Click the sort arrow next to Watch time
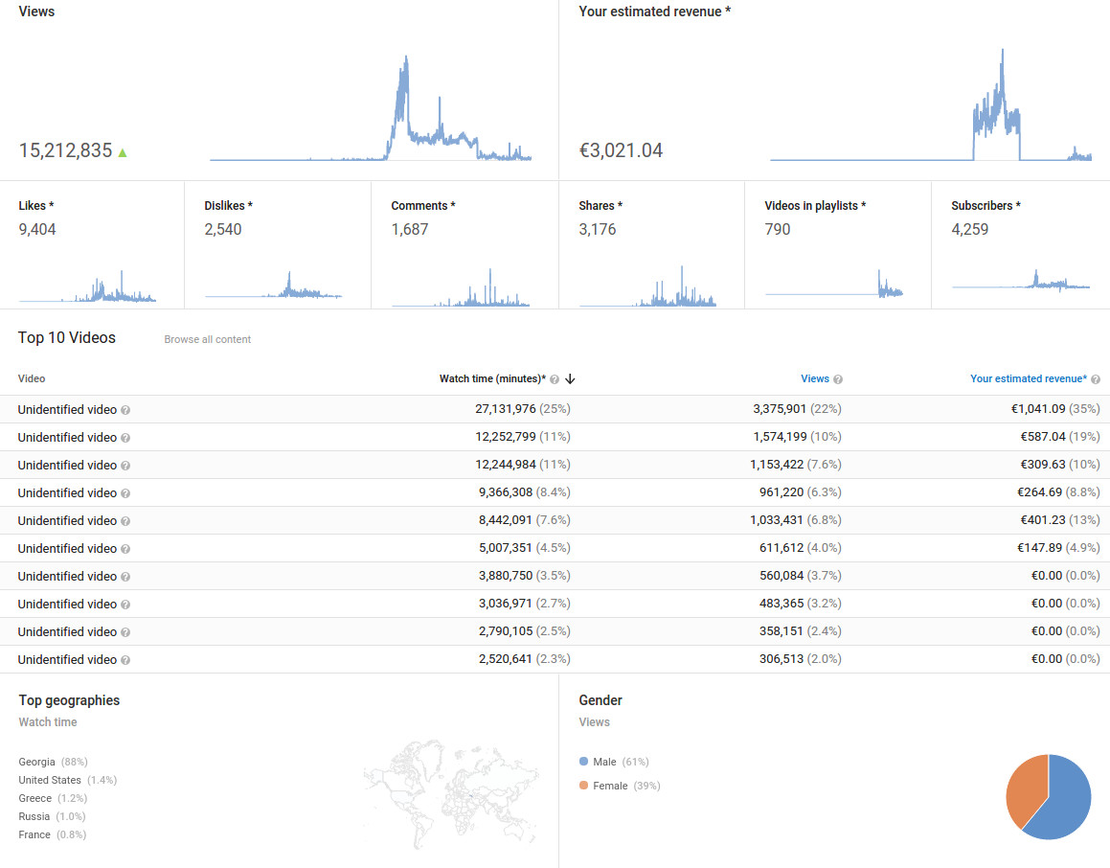1110x868 pixels. pyautogui.click(x=570, y=379)
